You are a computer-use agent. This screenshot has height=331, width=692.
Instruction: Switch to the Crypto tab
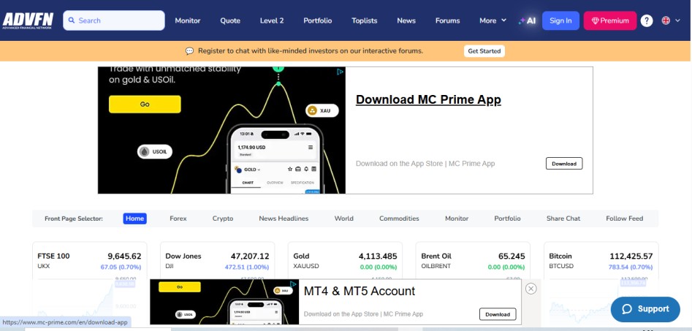tap(223, 218)
